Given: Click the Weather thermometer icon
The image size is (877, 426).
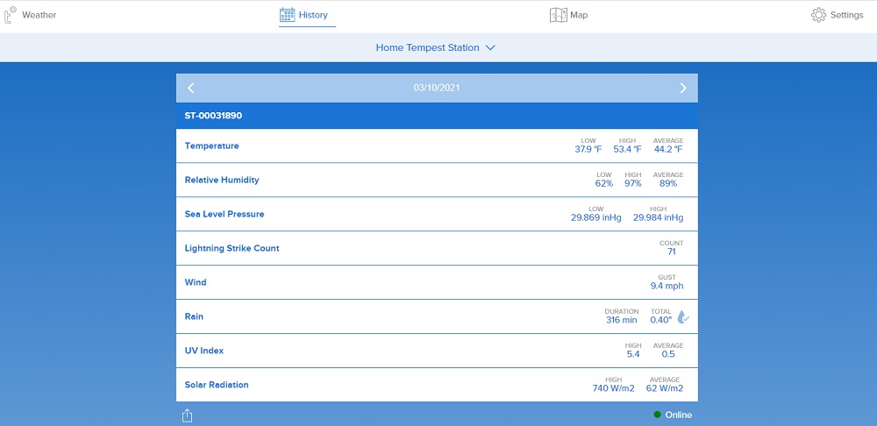Looking at the screenshot, I should (11, 15).
